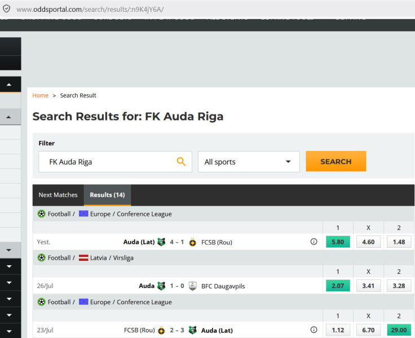This screenshot has height=338, width=415.
Task: Click the 23/Jul date label
Action: [x=45, y=330]
